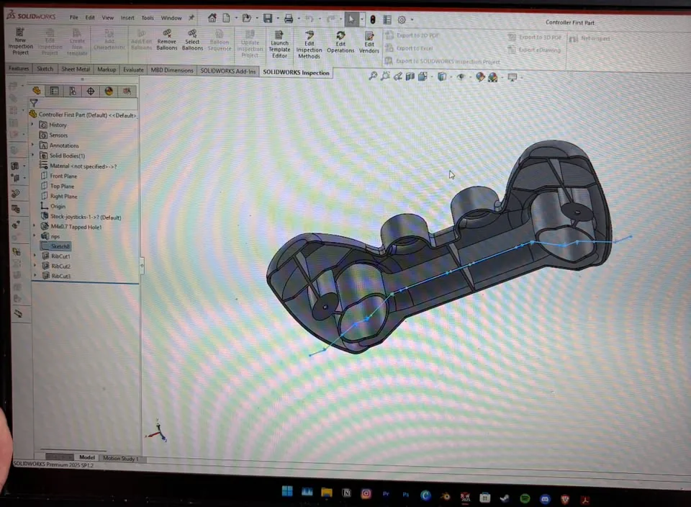Open Spotify from taskbar
691x507 pixels.
click(525, 498)
